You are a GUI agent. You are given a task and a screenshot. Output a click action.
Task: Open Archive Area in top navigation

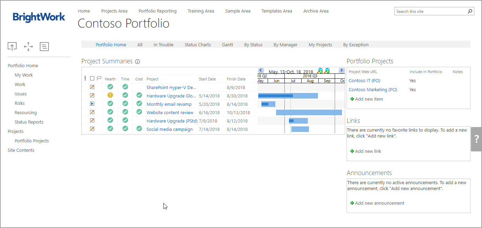click(x=316, y=11)
